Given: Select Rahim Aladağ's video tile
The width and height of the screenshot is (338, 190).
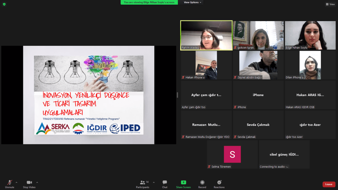Looking at the screenshot, I should coord(206,35).
